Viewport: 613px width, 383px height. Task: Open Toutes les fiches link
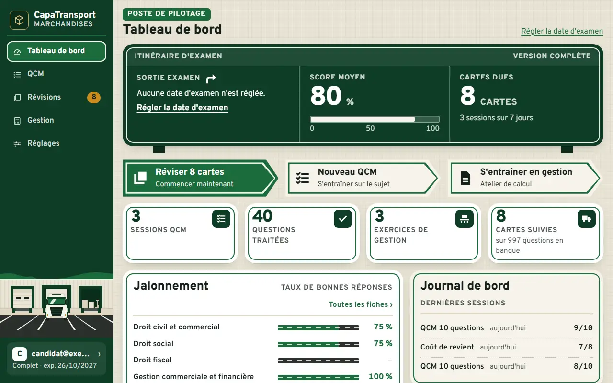pos(361,304)
